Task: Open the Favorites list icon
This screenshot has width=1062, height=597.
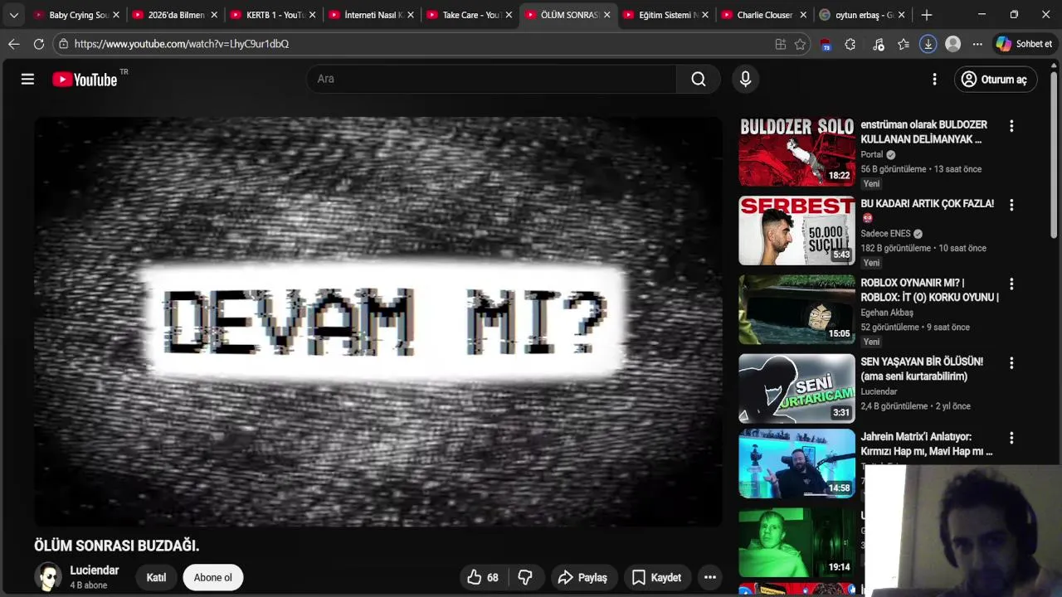Action: pos(904,44)
